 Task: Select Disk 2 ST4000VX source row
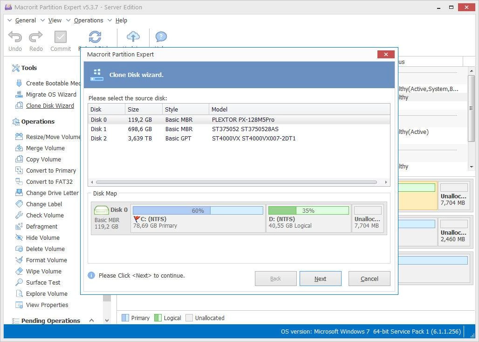(x=239, y=138)
